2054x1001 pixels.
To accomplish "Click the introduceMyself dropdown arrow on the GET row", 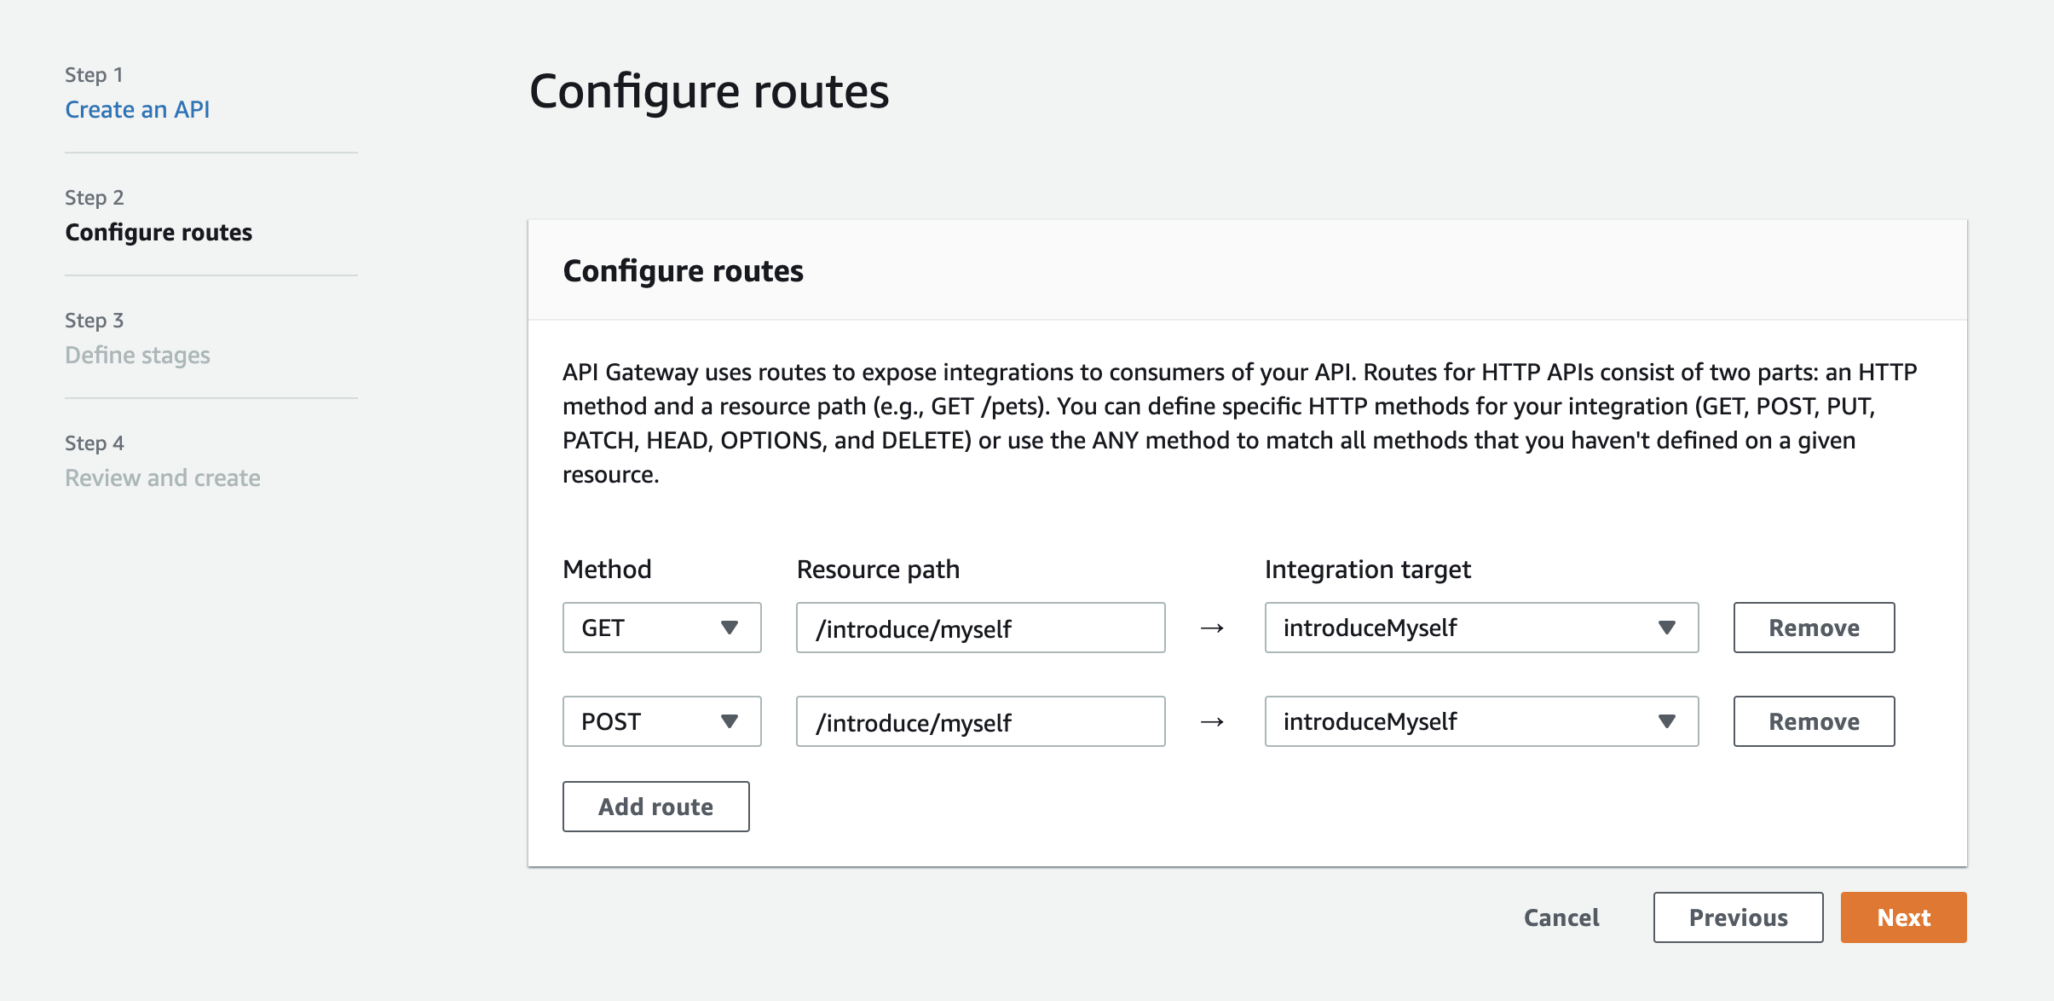I will click(1667, 628).
